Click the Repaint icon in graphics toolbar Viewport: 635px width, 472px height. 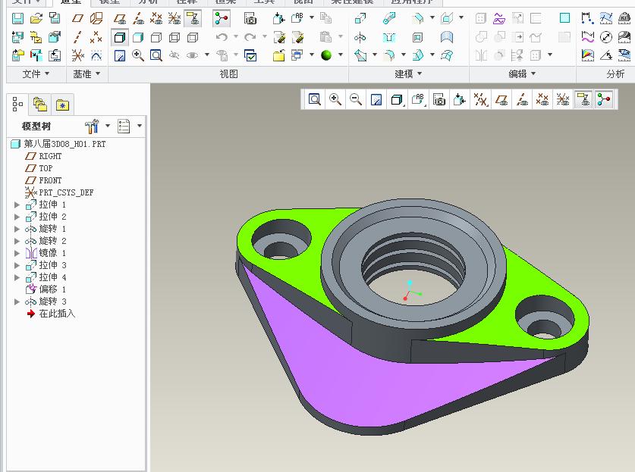pos(376,99)
